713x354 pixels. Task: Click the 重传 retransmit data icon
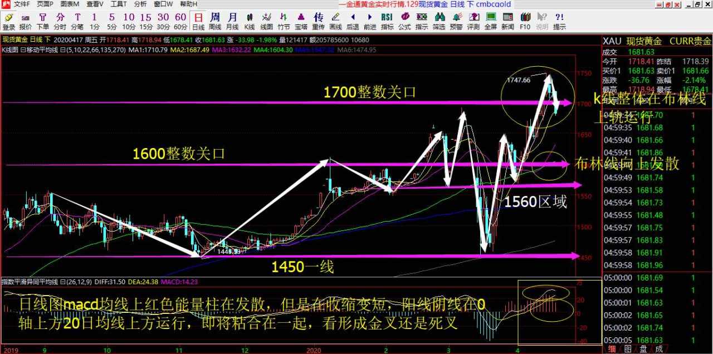[x=318, y=21]
